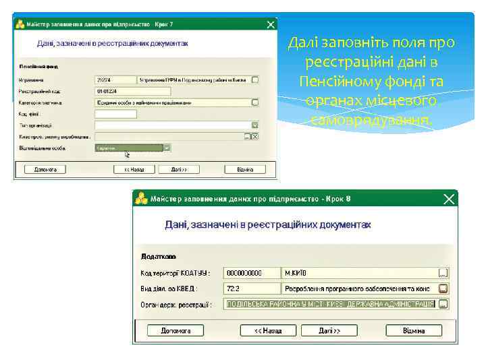The image size is (486, 364).
Task: Click the Категорія платника label
Action: coord(40,102)
